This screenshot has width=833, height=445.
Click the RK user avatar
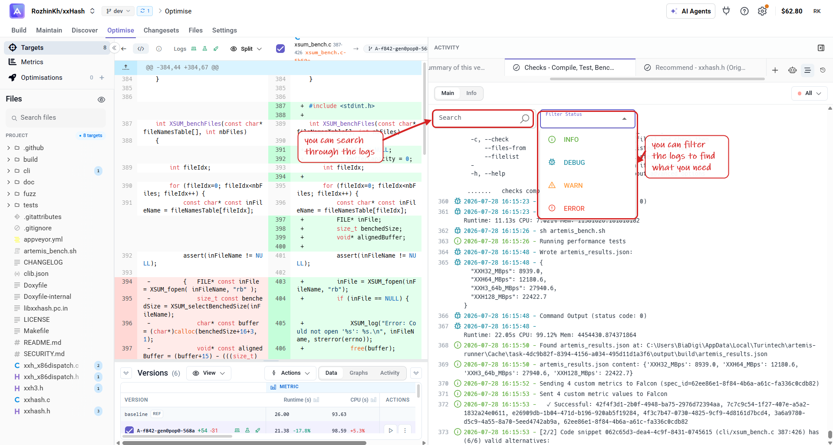pos(817,11)
